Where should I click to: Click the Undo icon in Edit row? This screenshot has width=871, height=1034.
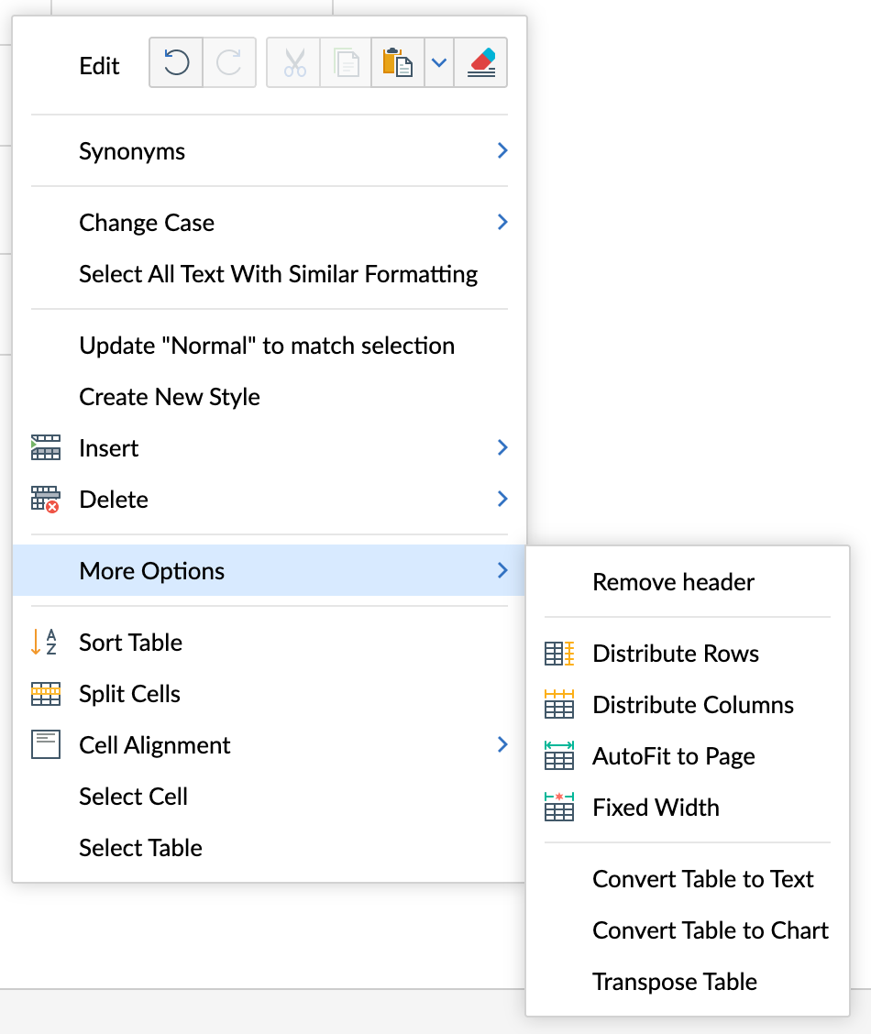click(176, 63)
